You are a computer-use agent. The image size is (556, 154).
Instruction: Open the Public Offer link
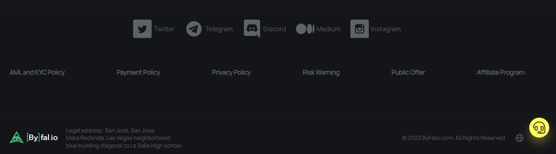pyautogui.click(x=408, y=73)
